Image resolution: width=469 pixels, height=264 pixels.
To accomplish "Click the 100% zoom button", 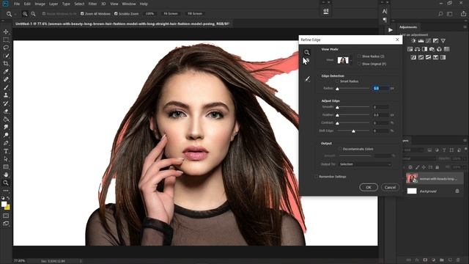I will pyautogui.click(x=149, y=14).
